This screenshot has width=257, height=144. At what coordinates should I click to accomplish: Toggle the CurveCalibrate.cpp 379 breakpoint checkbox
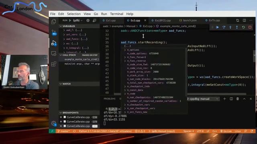(65, 122)
